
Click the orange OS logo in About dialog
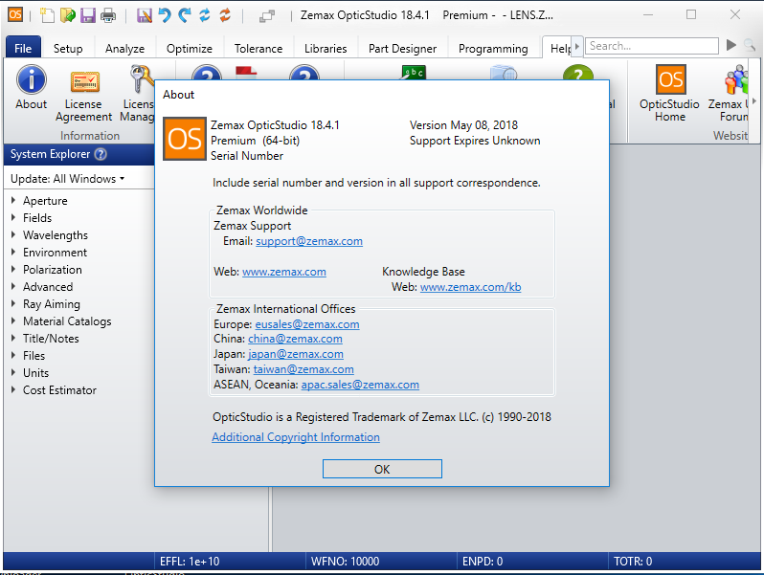coord(184,139)
